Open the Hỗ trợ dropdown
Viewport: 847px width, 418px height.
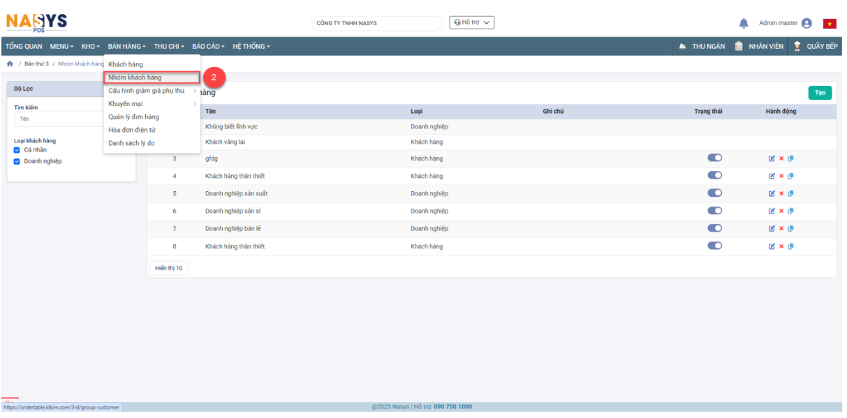(x=472, y=22)
